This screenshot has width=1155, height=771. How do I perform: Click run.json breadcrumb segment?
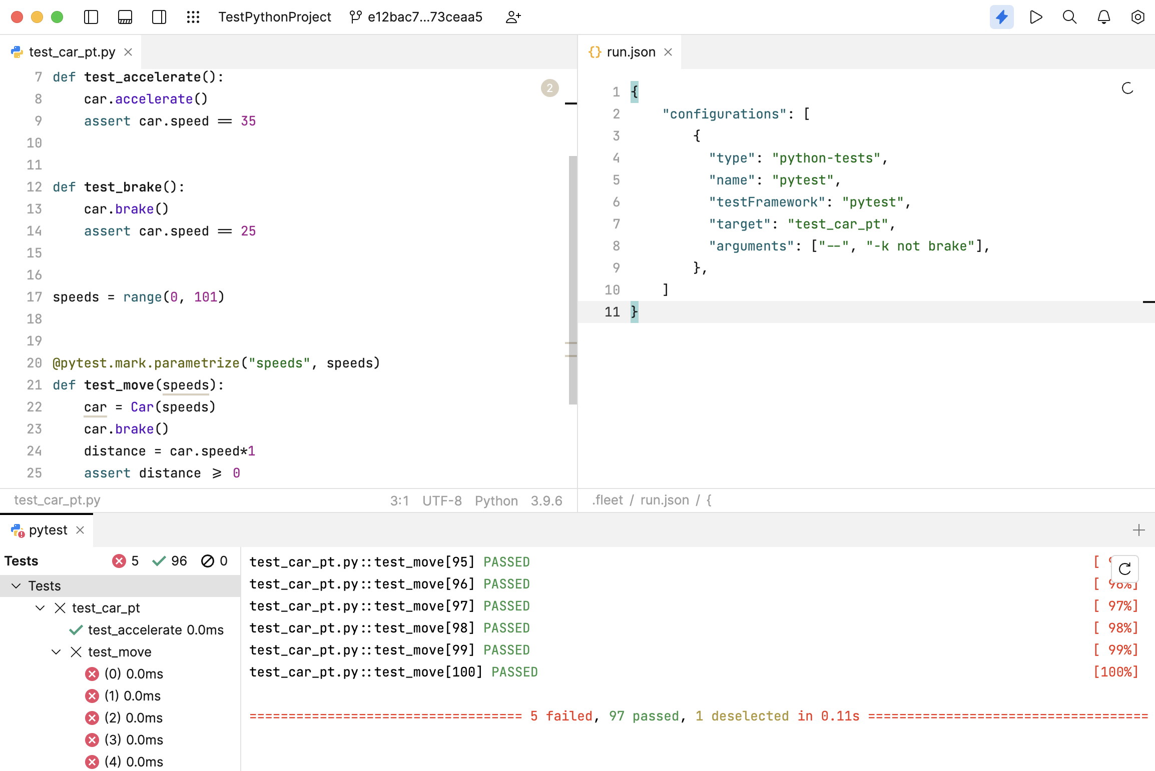click(665, 500)
